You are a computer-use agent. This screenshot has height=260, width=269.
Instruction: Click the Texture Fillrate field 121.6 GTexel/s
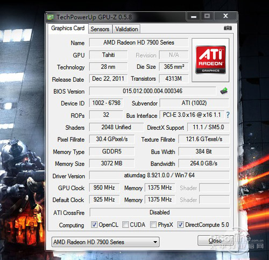(204, 139)
